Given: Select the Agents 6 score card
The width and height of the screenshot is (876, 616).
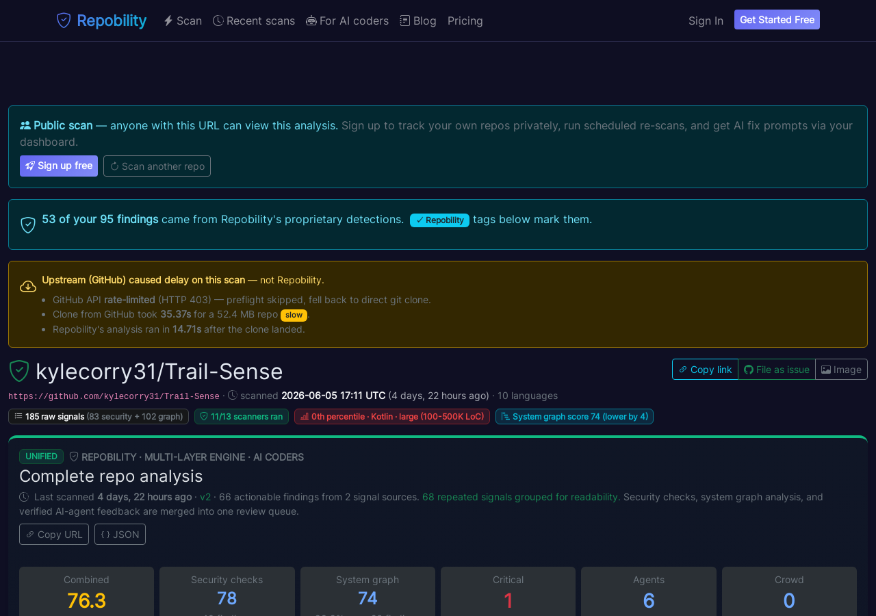Looking at the screenshot, I should [649, 591].
